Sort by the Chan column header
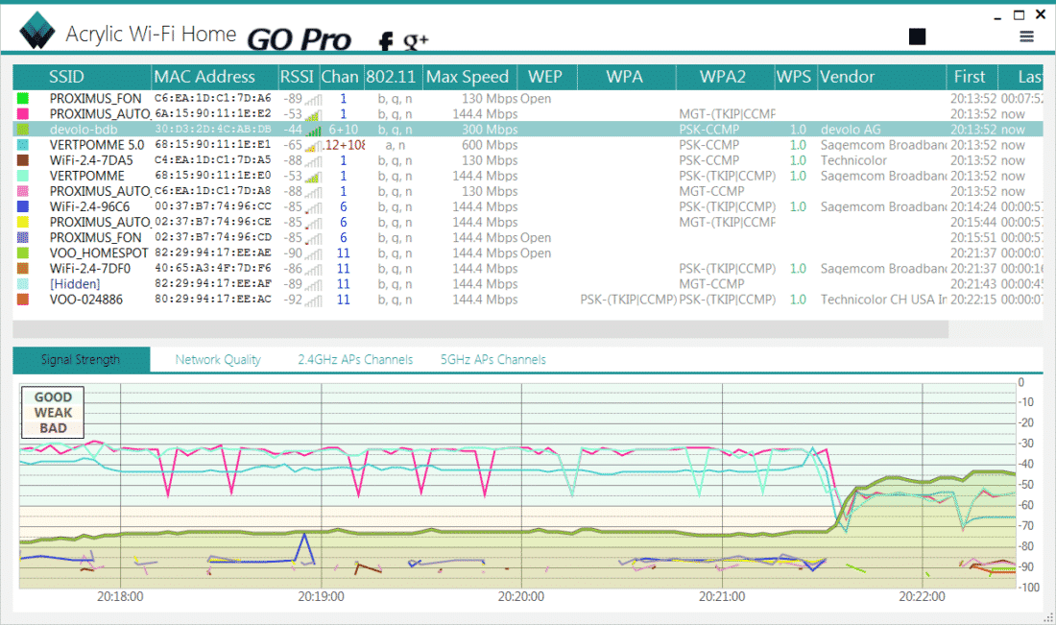Image resolution: width=1056 pixels, height=625 pixels. point(340,77)
